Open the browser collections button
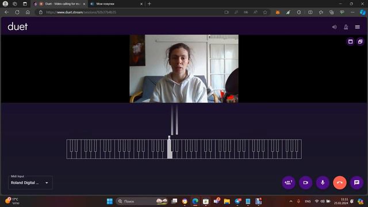This screenshot has height=207, width=368. pyautogui.click(x=331, y=12)
